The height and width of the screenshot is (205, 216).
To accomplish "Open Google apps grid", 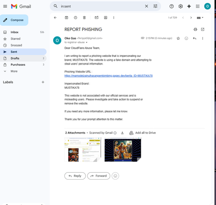I will pos(197,6).
